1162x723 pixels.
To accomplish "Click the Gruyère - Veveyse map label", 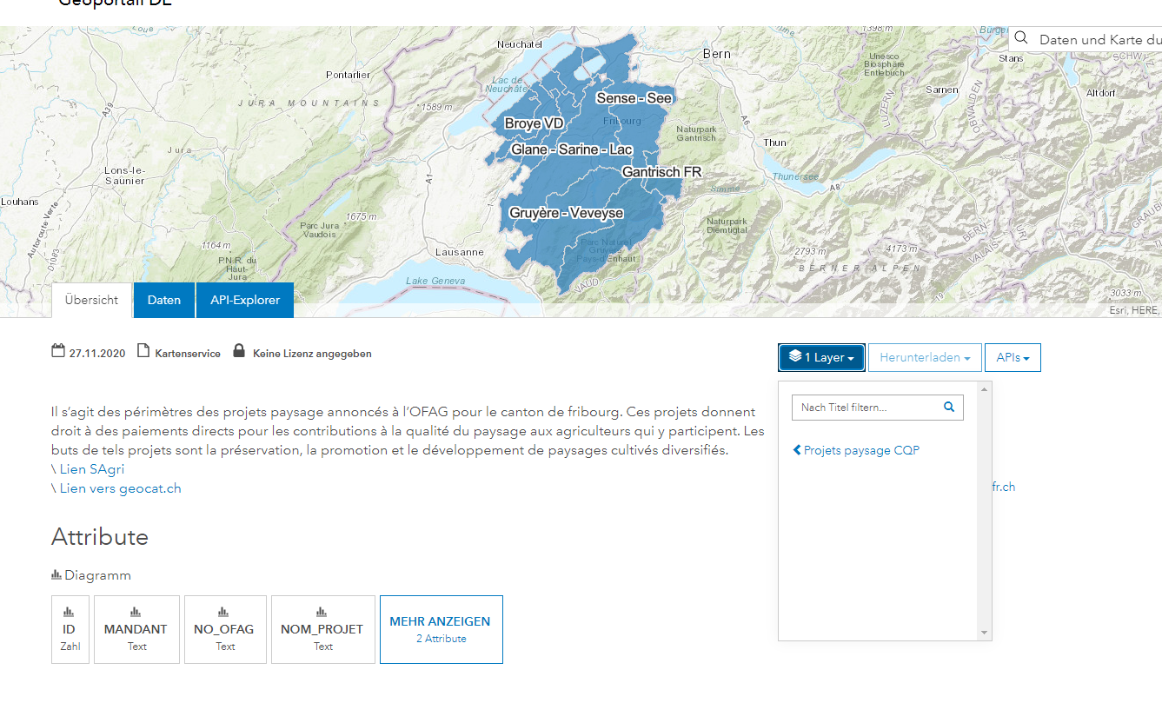I will (x=566, y=213).
